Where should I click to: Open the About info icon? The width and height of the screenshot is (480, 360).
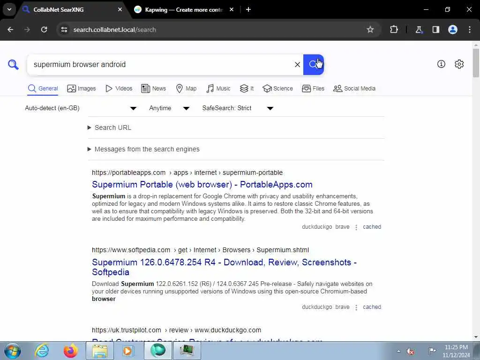[x=441, y=64]
